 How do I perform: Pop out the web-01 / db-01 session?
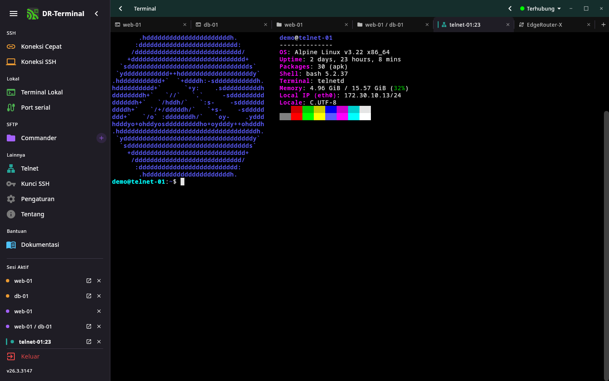click(89, 326)
